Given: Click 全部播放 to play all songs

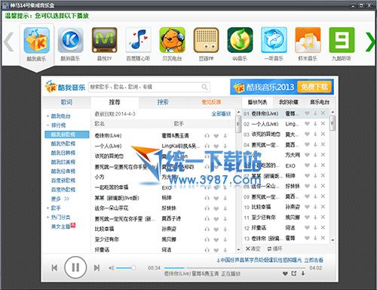Looking at the screenshot, I should 221,114.
